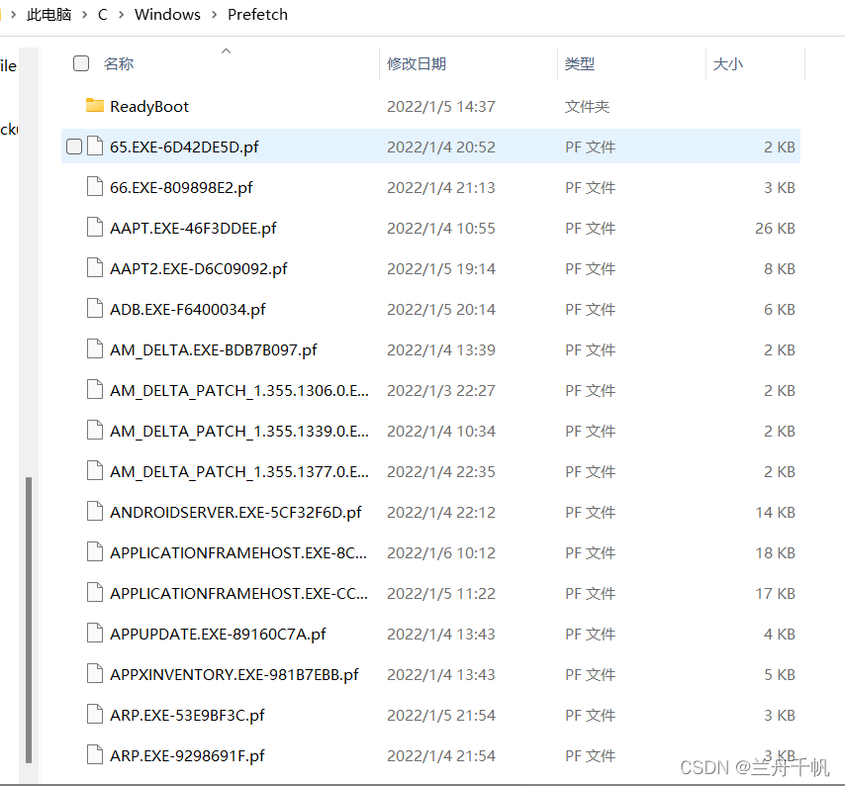
Task: Click date 2022/1/3 22:27
Action: [x=441, y=391]
